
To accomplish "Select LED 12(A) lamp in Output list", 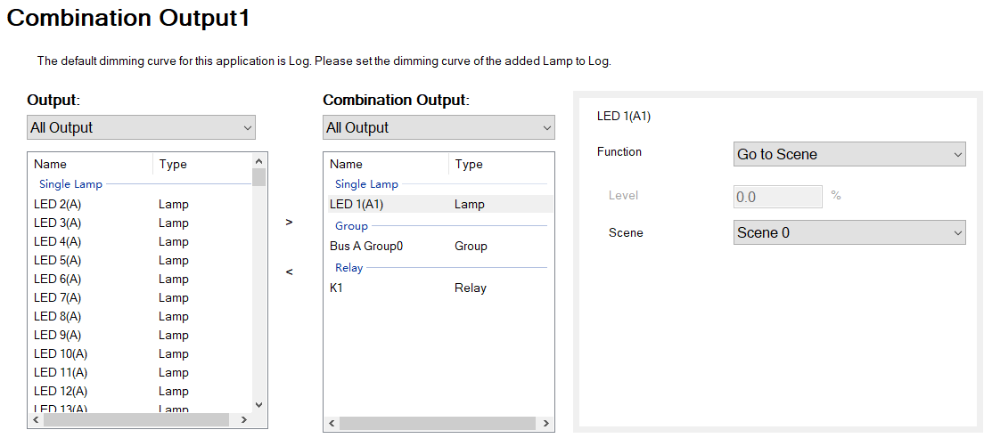I will tap(60, 391).
